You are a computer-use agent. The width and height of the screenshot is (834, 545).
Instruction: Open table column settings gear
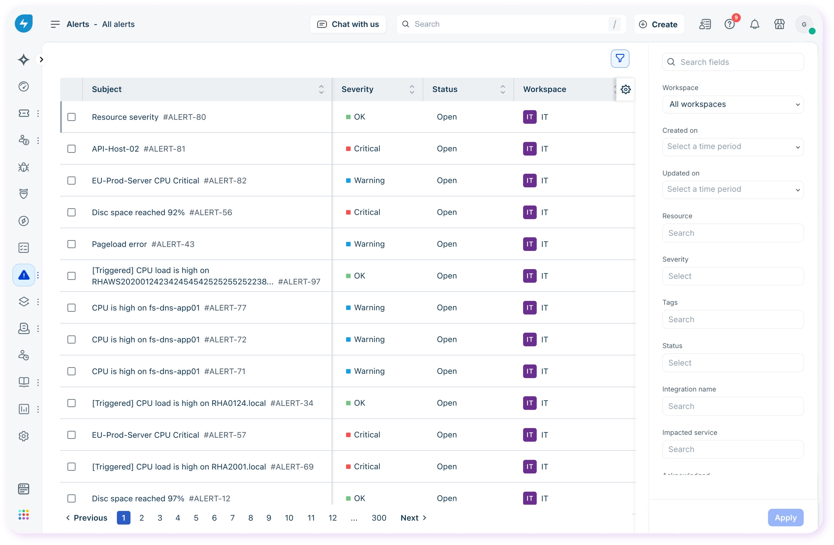(x=625, y=89)
